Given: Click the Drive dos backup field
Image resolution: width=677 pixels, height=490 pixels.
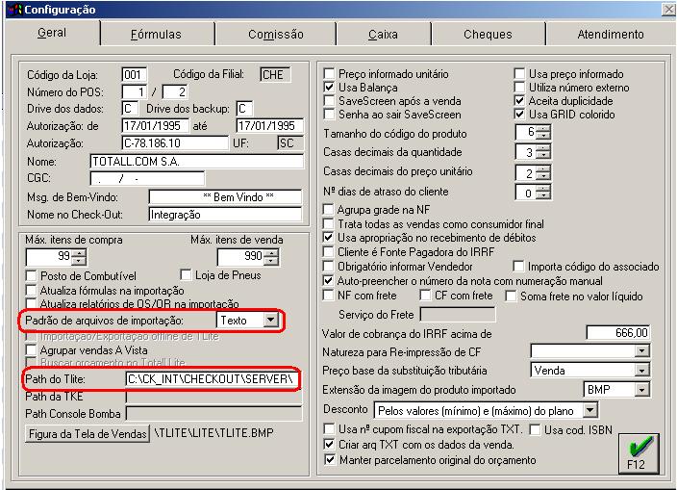Looking at the screenshot, I should click(x=244, y=109).
